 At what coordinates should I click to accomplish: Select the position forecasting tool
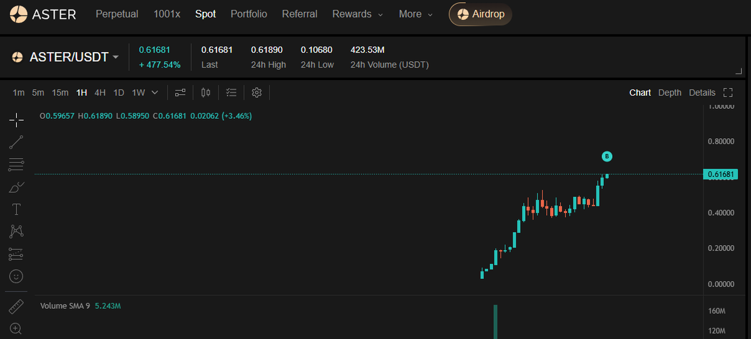[16, 254]
